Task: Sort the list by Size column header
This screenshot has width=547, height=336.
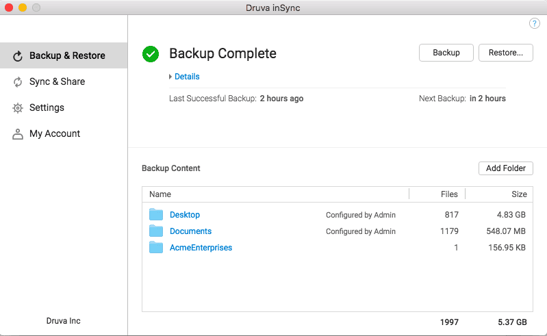Action: click(x=519, y=194)
